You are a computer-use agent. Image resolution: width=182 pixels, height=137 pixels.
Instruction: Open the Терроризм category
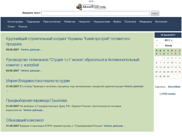click(x=33, y=22)
